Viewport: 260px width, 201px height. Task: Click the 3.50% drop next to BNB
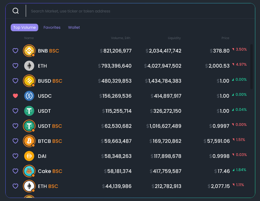tap(240, 49)
